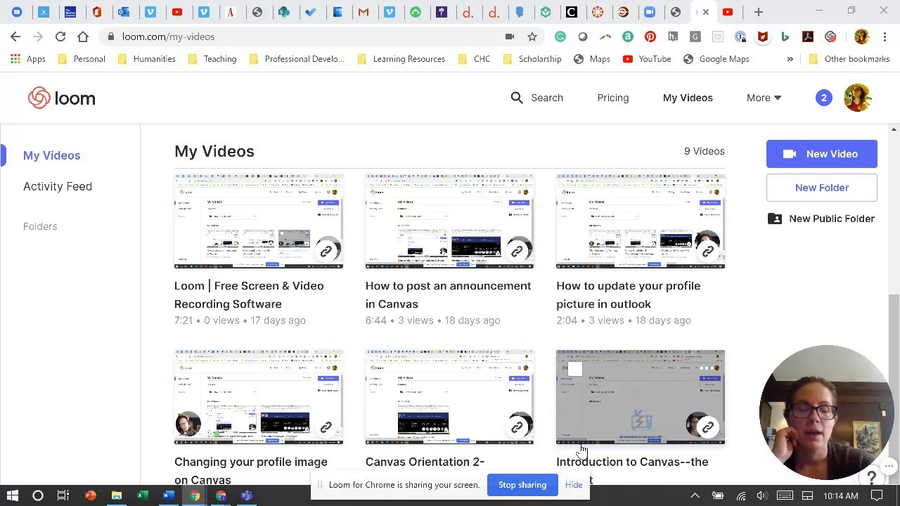Open Excel from the taskbar

[x=142, y=495]
